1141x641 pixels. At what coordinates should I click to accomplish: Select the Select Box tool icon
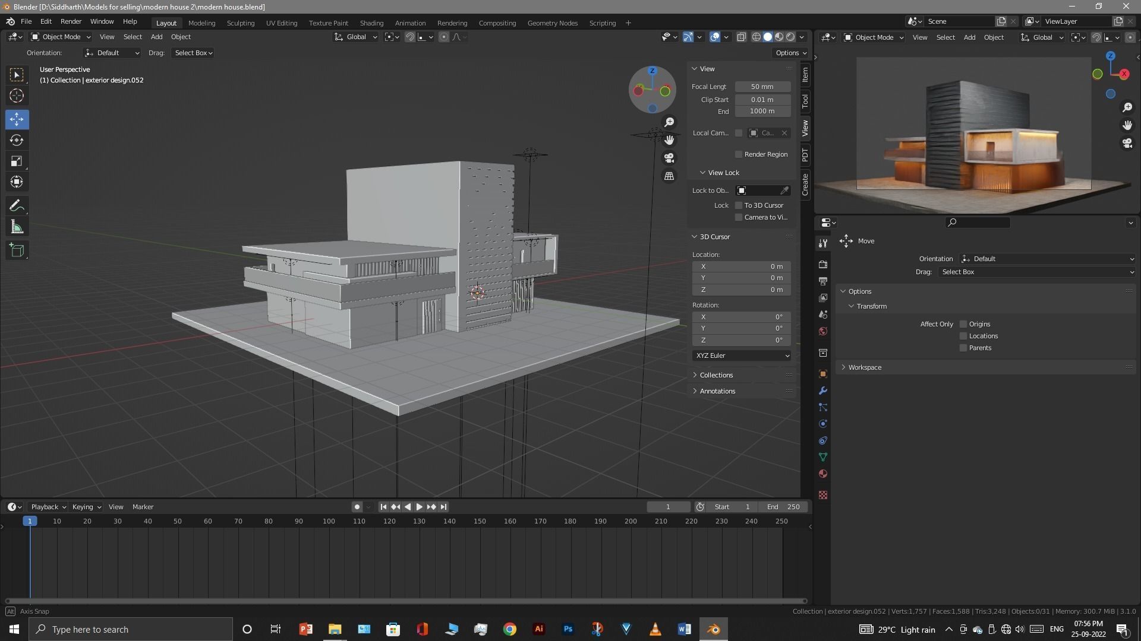(17, 74)
